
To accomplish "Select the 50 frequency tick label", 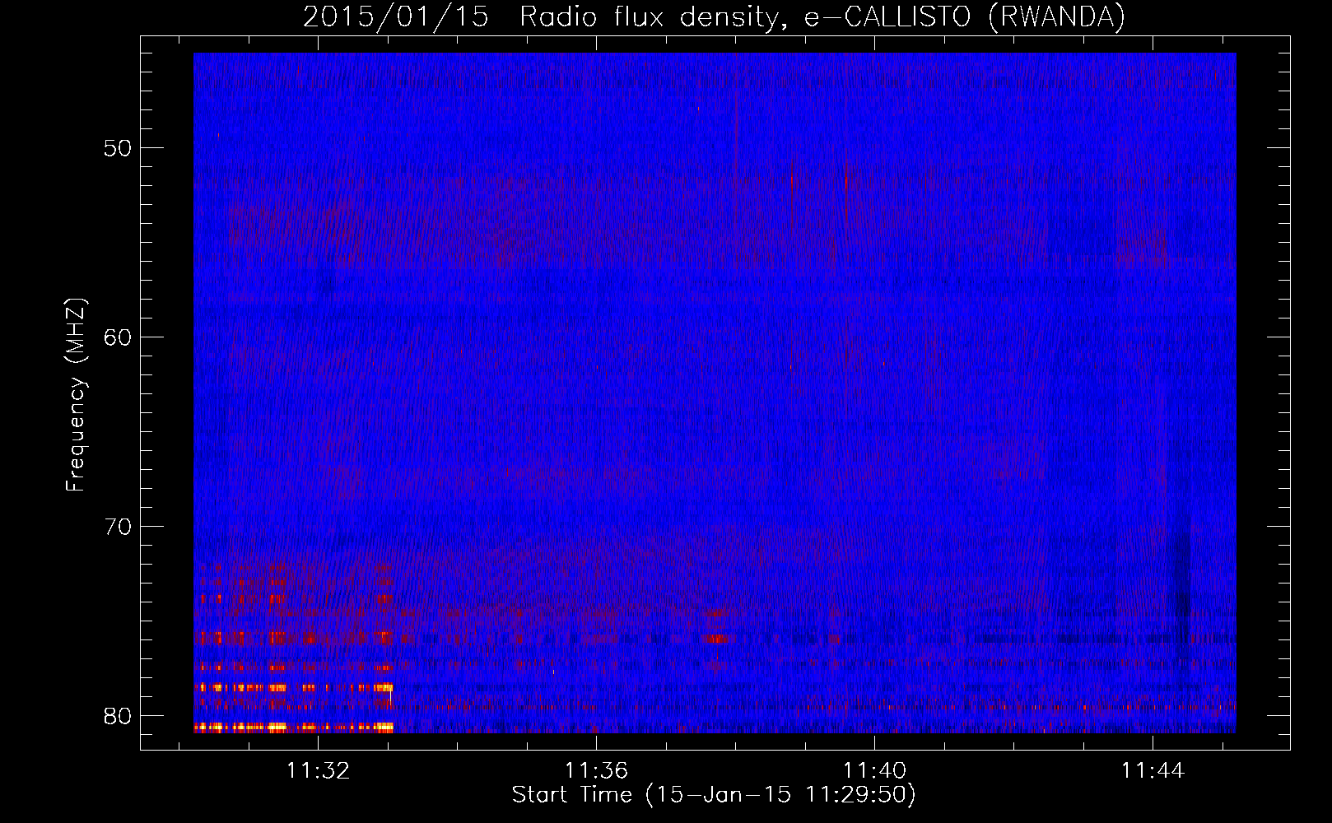I will click(x=119, y=148).
